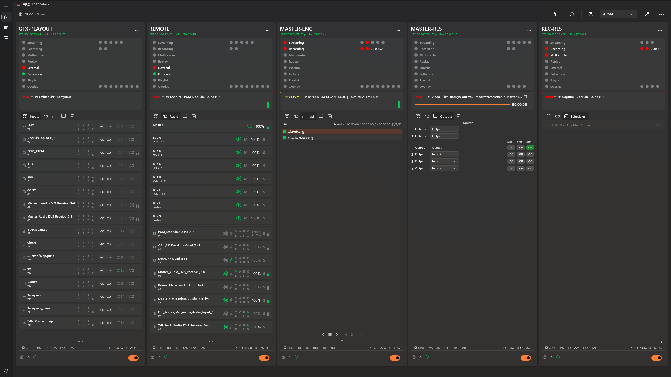Open the ARMA preset dropdown in the toolbar
Viewport: 671px width, 377px height.
coord(618,14)
